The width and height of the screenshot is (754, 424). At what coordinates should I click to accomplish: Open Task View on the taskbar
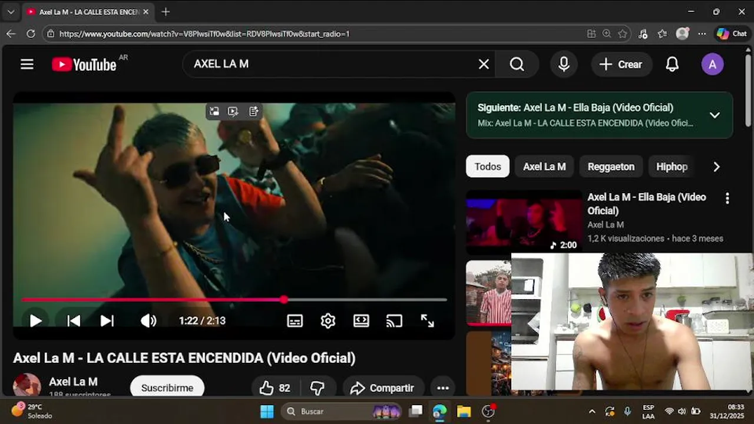[x=416, y=411]
